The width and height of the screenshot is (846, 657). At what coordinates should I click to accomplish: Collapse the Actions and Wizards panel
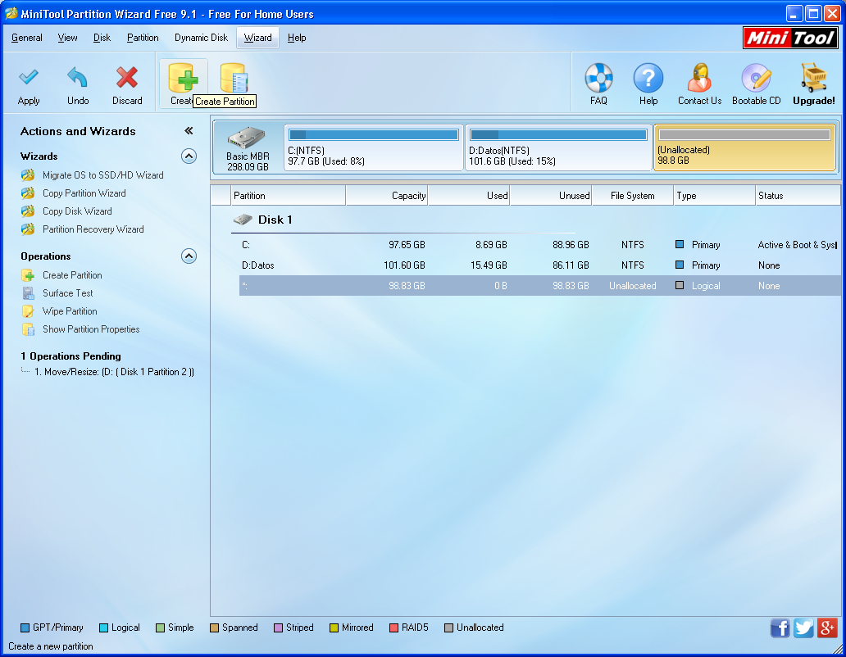click(x=189, y=129)
